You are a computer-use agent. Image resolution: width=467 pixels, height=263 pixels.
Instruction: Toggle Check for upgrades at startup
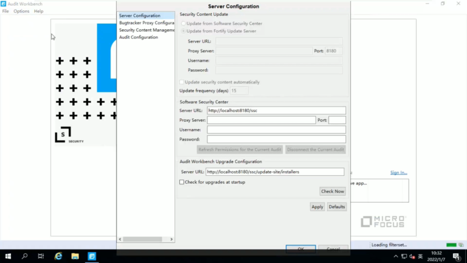tap(181, 182)
